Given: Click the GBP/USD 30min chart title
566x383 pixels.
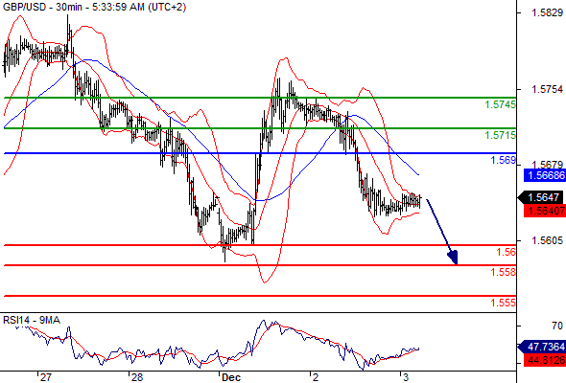Looking at the screenshot, I should tap(94, 7).
